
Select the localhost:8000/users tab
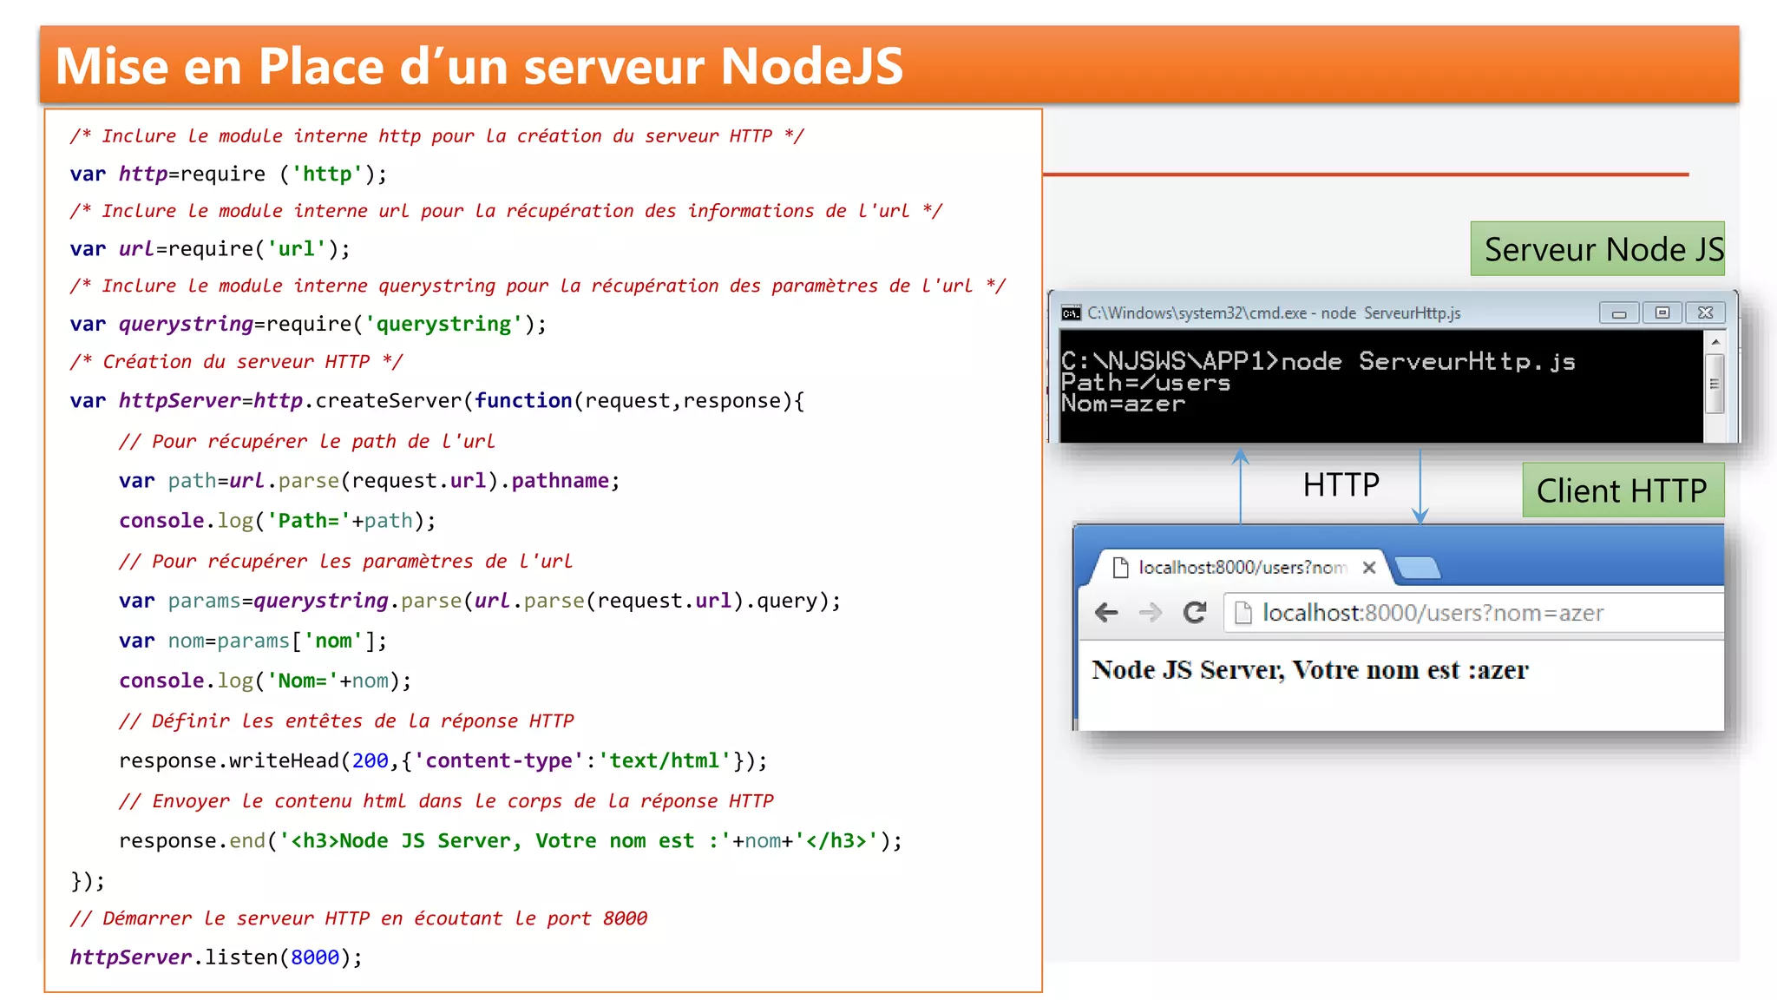click(x=1241, y=568)
